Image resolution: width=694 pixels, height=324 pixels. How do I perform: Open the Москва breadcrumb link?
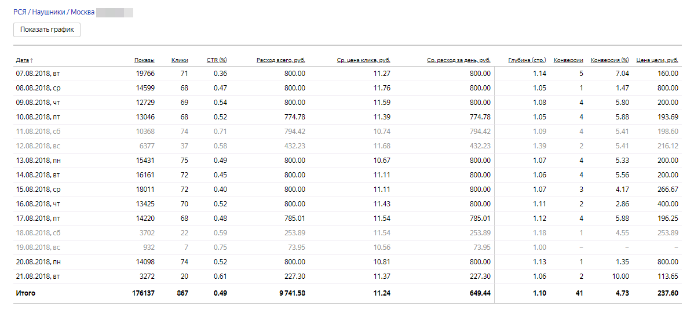point(83,12)
